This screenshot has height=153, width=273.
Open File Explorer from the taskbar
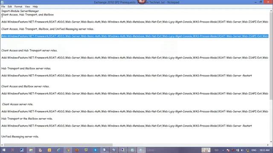(x=31, y=150)
